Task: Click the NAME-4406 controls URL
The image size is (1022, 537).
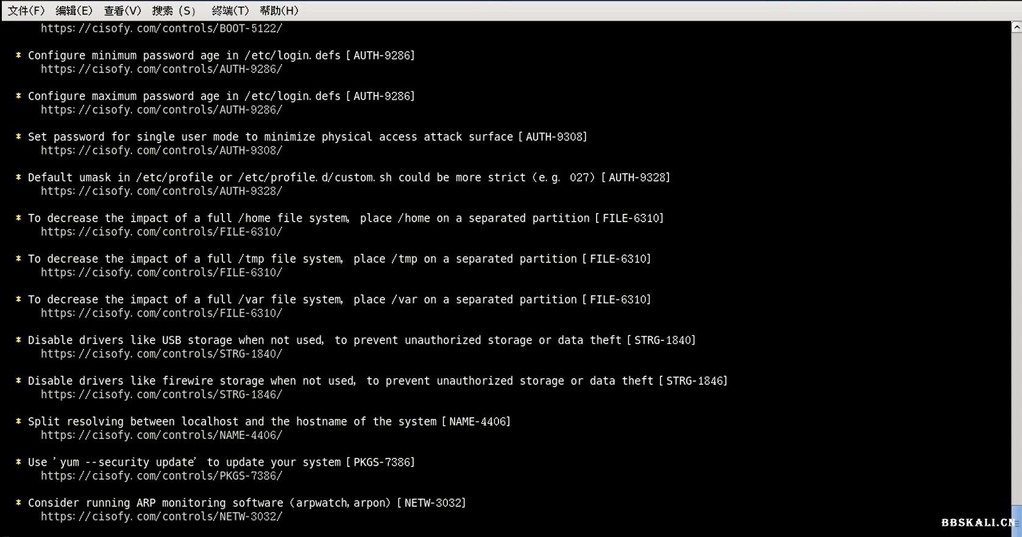Action: pyautogui.click(x=161, y=436)
